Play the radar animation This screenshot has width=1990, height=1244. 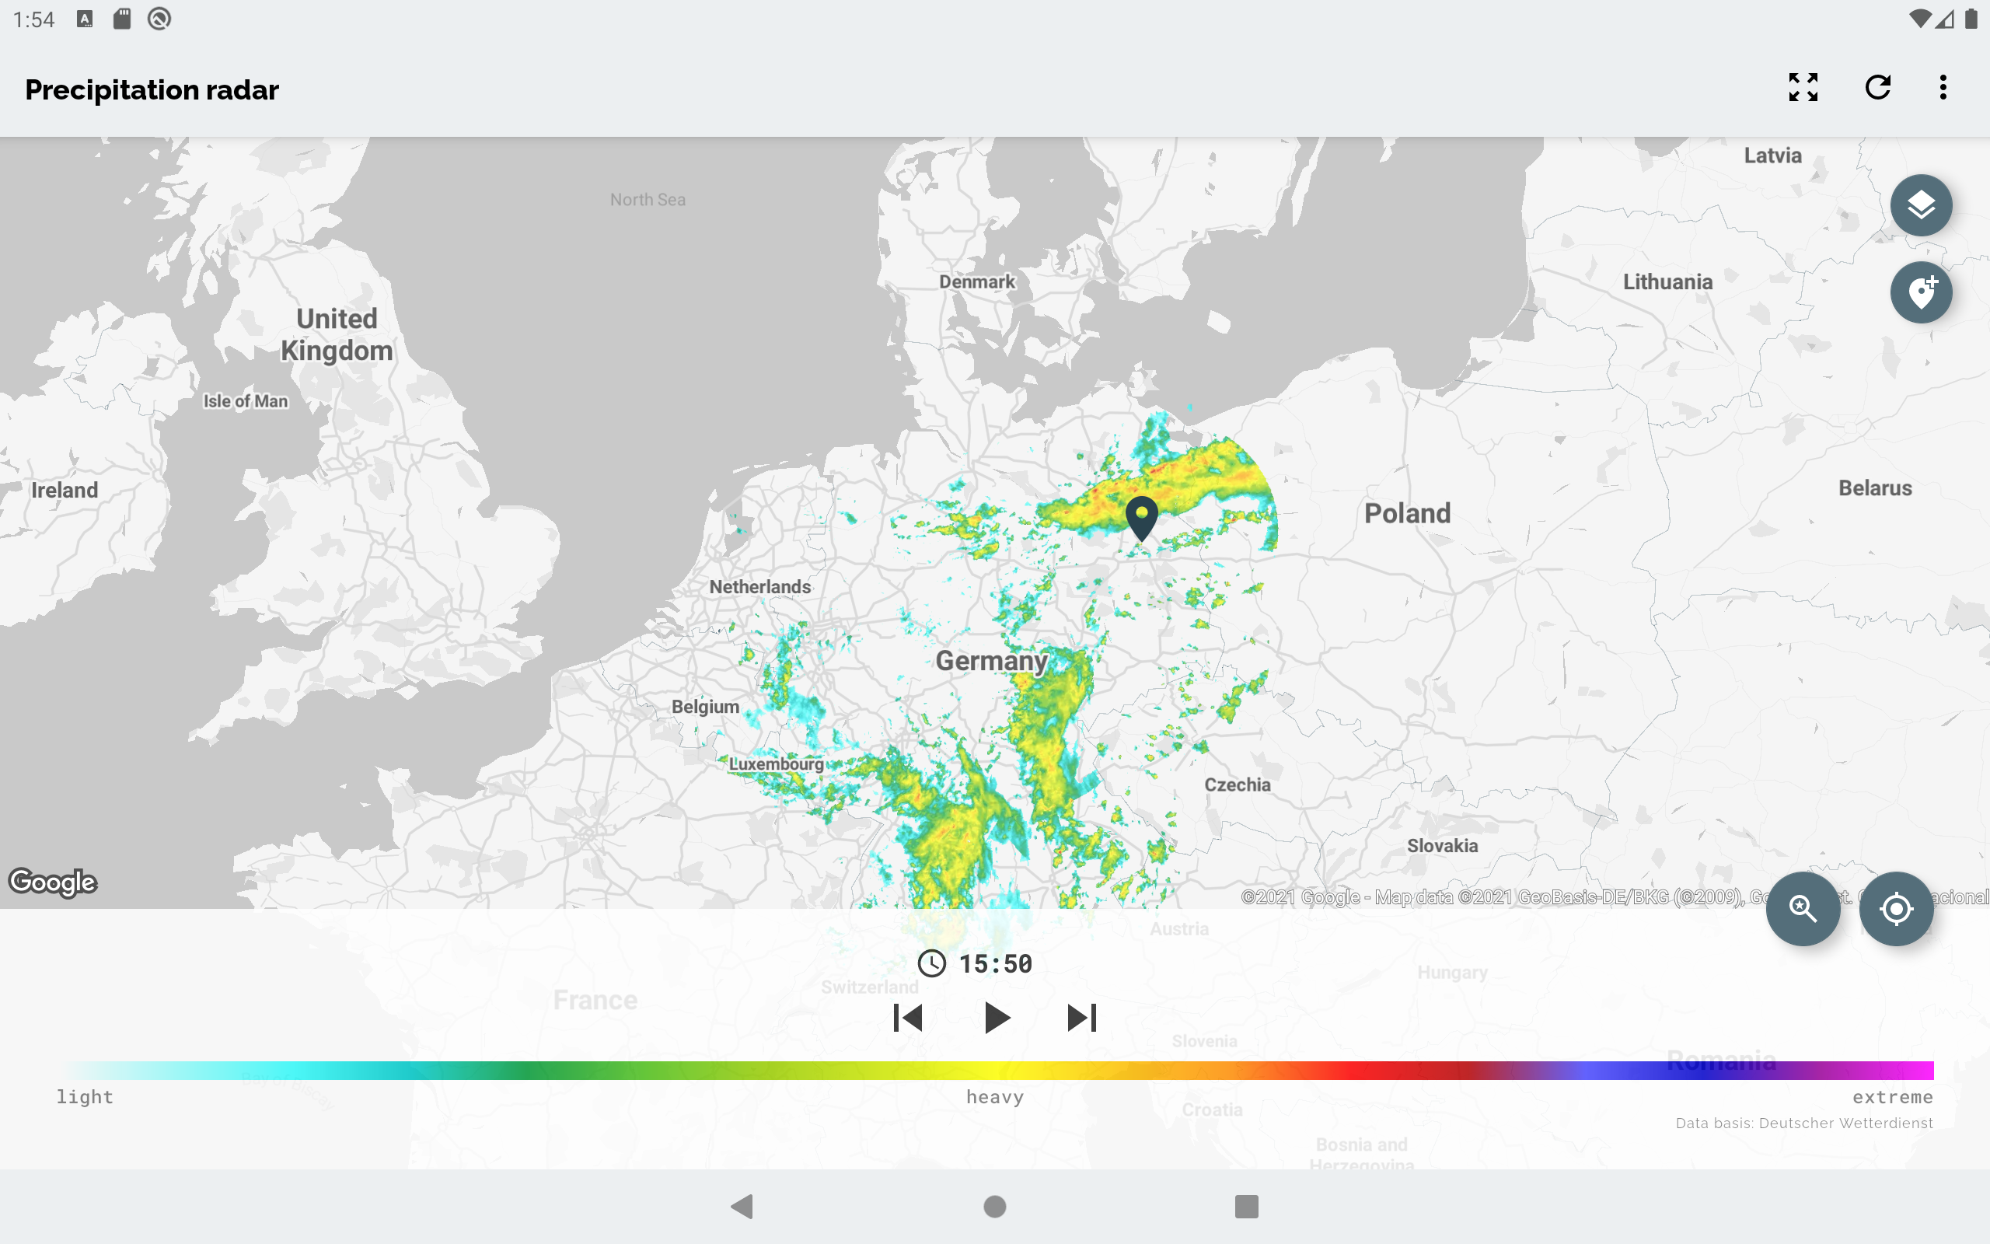(x=996, y=1018)
